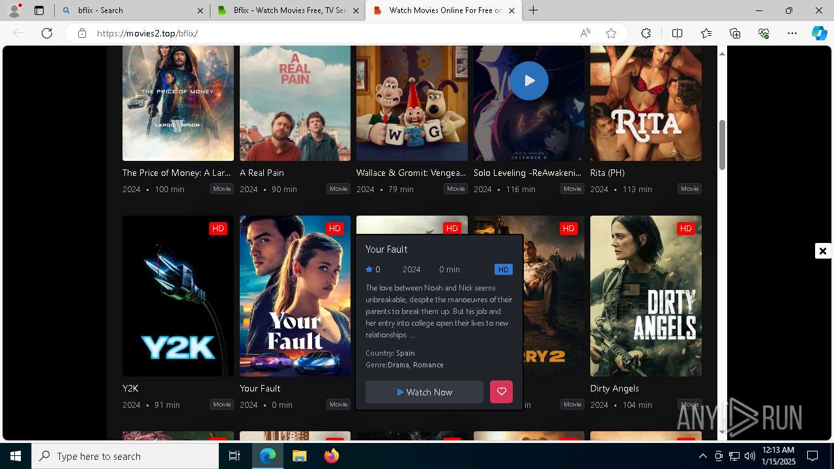Click the back navigation arrow
The height and width of the screenshot is (469, 834).
click(x=18, y=33)
